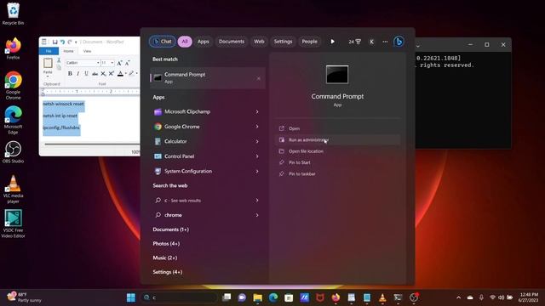
Task: Click the Control Panel icon in results
Action: pyautogui.click(x=158, y=156)
